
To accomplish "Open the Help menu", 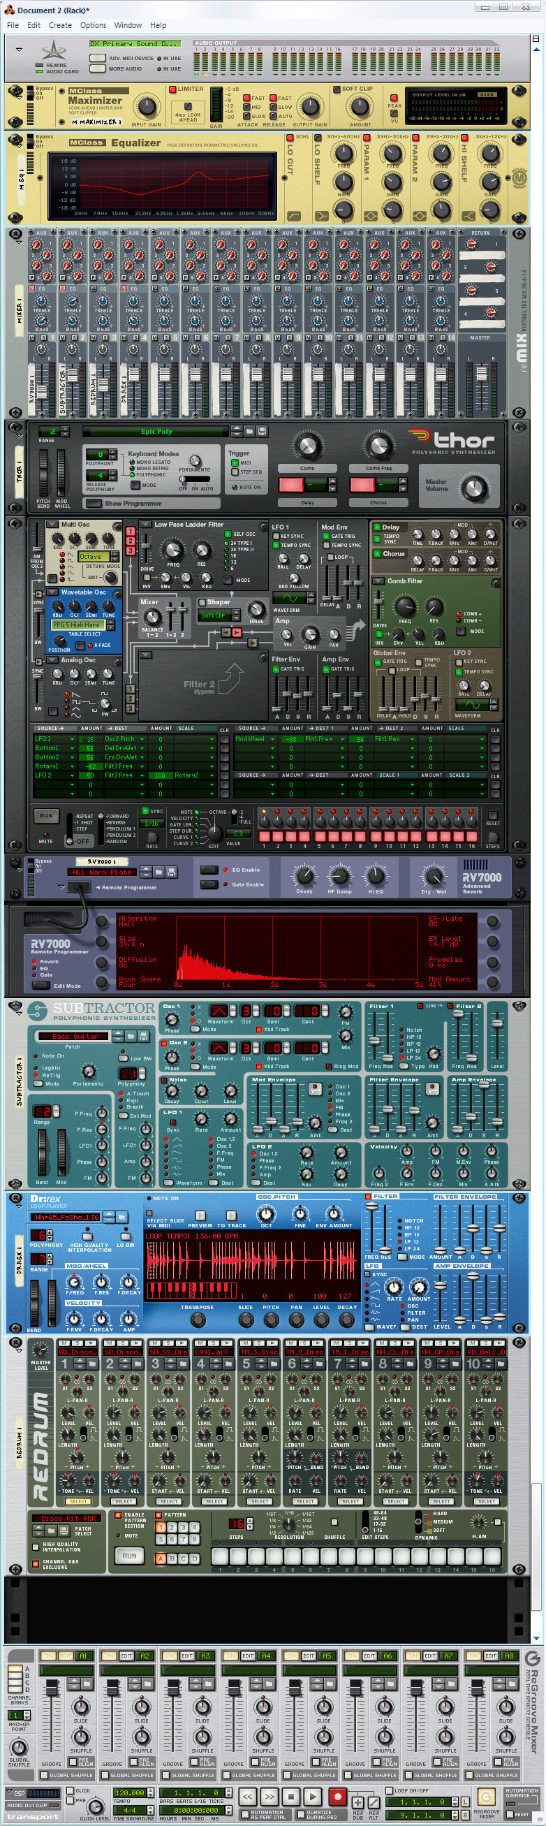I will tap(158, 25).
